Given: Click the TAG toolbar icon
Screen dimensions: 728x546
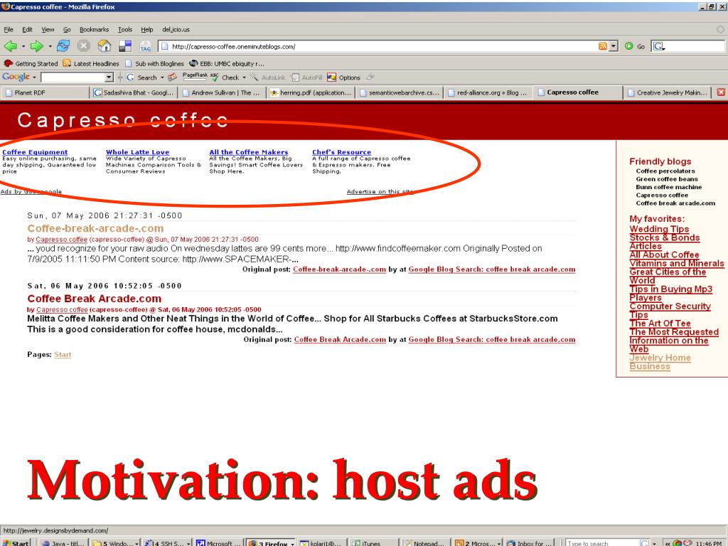Looking at the screenshot, I should 145,46.
